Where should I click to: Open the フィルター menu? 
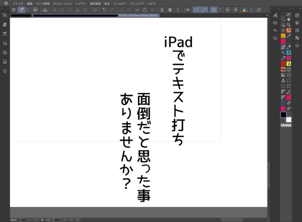click(x=120, y=4)
